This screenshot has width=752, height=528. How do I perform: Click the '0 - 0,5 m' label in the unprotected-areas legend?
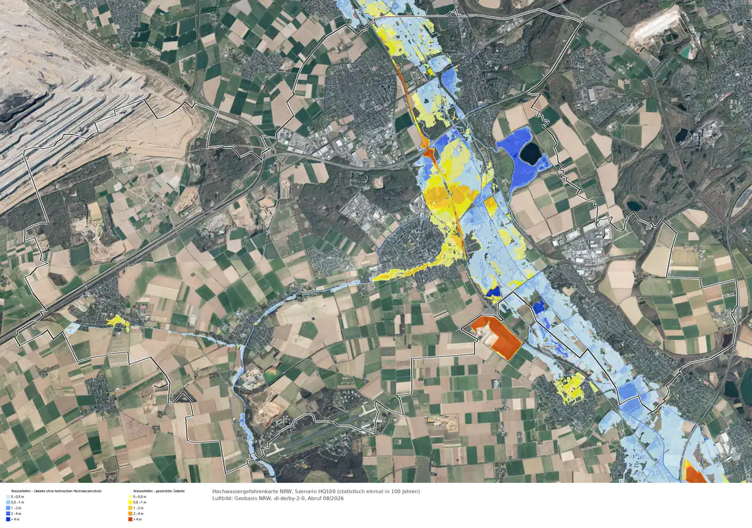point(16,497)
